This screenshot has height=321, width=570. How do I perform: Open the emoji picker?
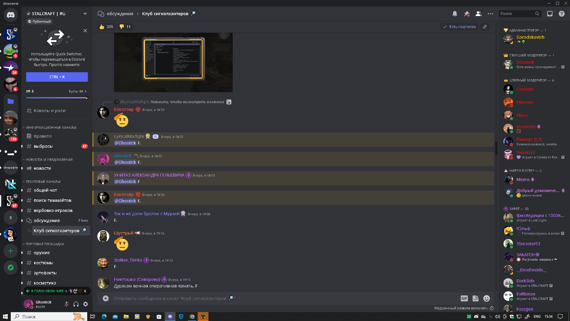coord(487,298)
